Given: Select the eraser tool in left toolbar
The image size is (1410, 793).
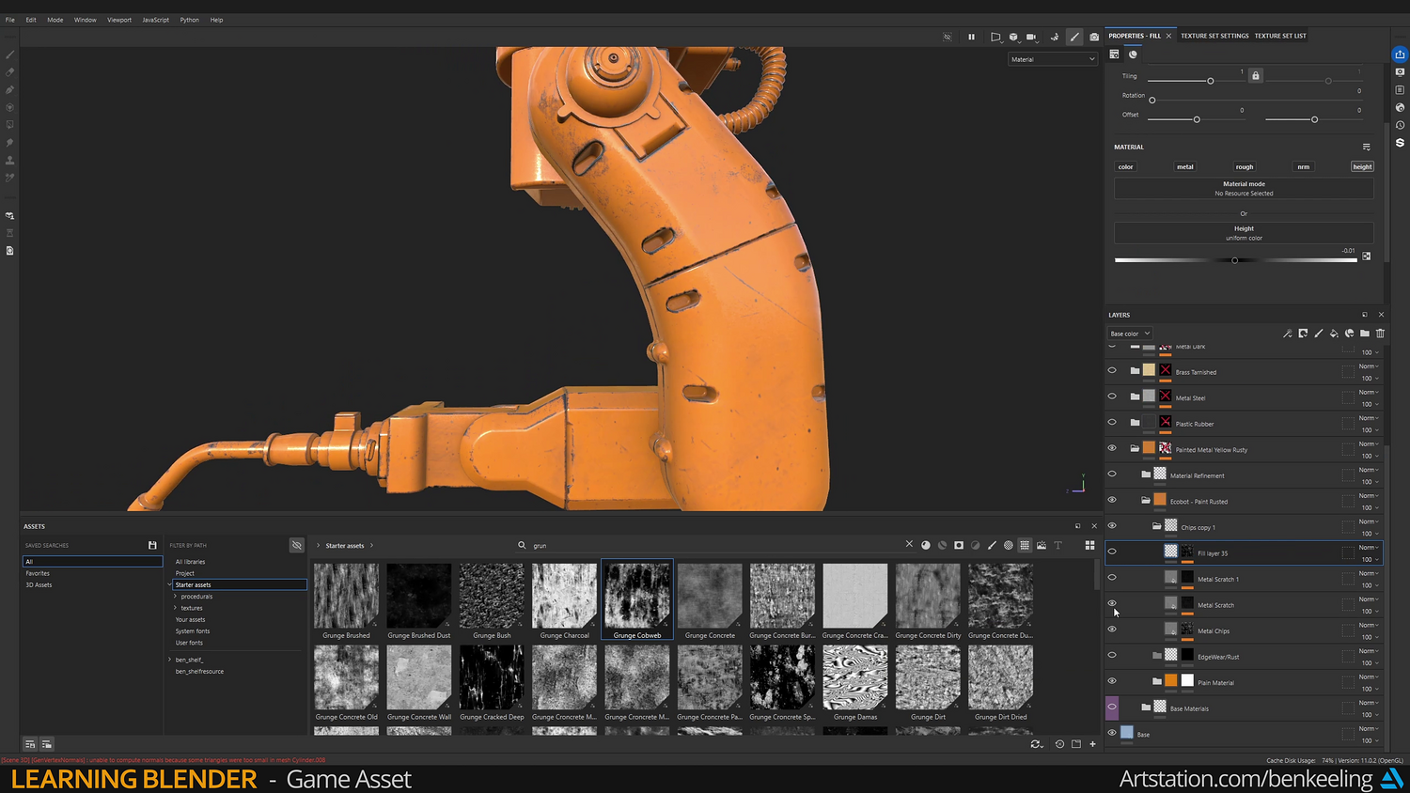Looking at the screenshot, I should tap(10, 72).
